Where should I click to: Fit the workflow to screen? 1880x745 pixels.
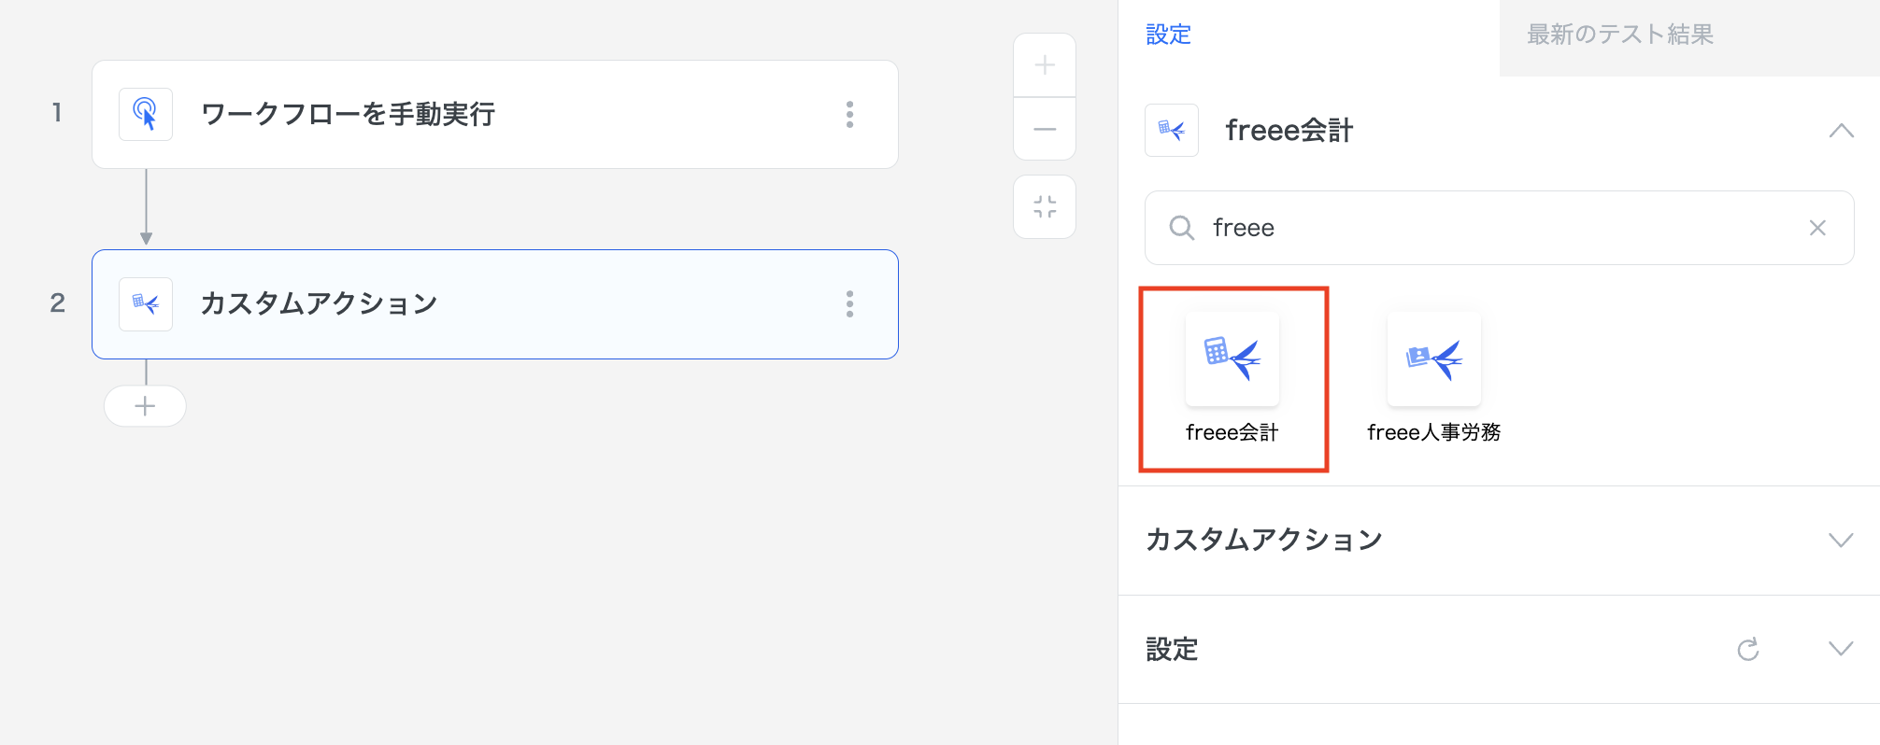1045,206
